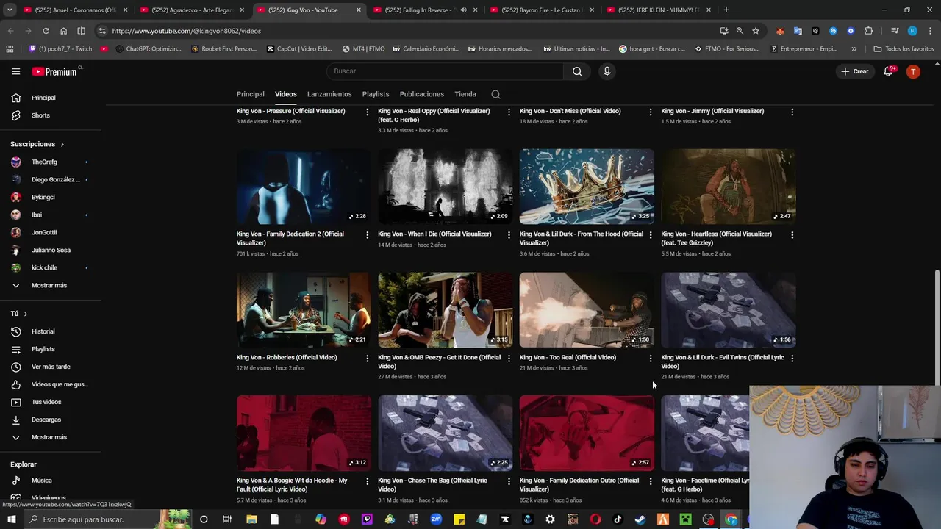Click the Buscar search field
Viewport: 941px width, 529px height.
[445, 71]
